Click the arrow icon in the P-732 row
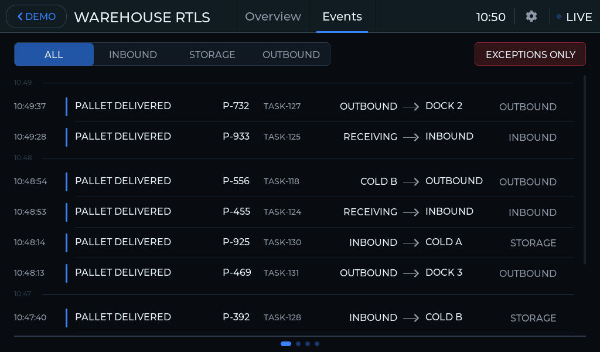Viewport: 600px width, 352px height. pyautogui.click(x=411, y=107)
